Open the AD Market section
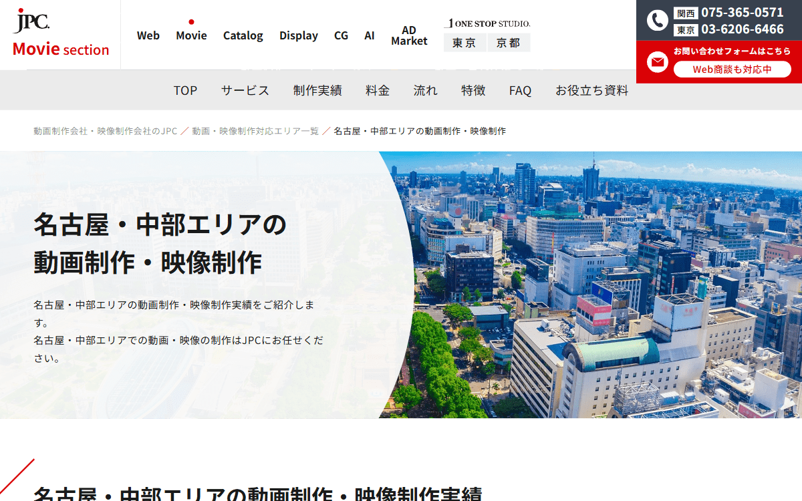802x501 pixels. point(409,35)
